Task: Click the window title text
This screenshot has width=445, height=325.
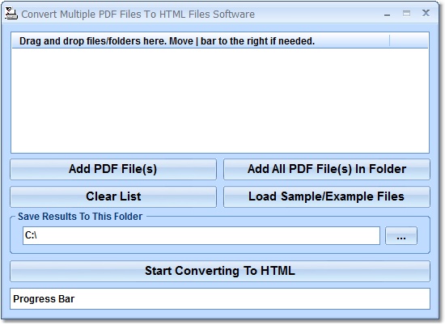Action: point(138,15)
